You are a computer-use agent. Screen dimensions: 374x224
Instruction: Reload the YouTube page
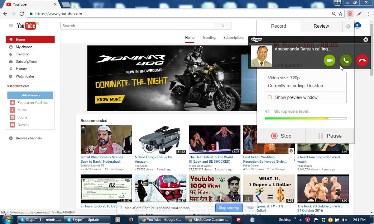(22, 14)
